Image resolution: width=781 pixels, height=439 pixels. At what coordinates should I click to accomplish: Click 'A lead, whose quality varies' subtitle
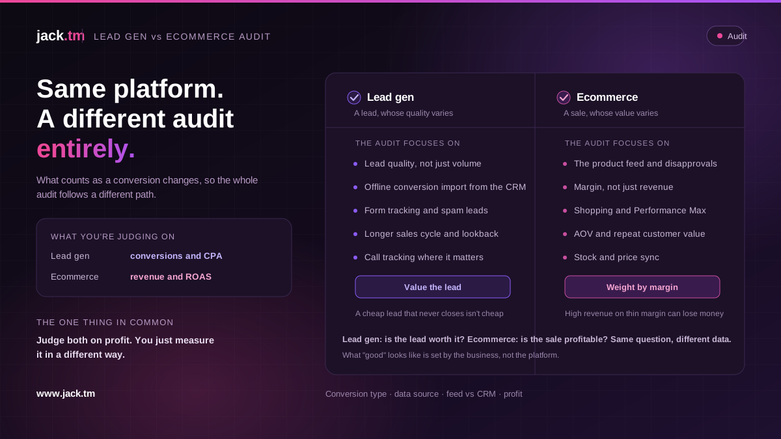[x=404, y=113]
